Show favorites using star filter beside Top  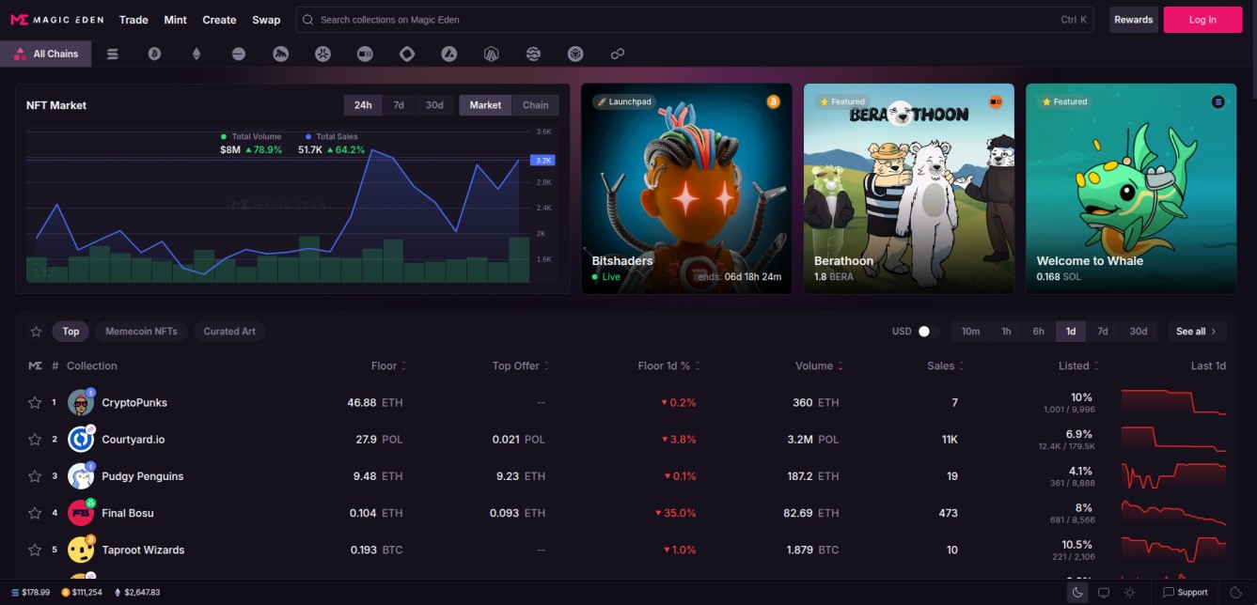36,332
